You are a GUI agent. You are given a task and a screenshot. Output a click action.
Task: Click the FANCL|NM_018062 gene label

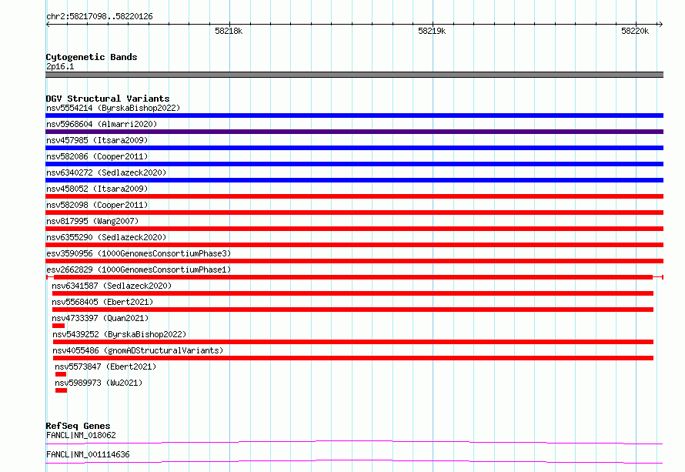(81, 435)
